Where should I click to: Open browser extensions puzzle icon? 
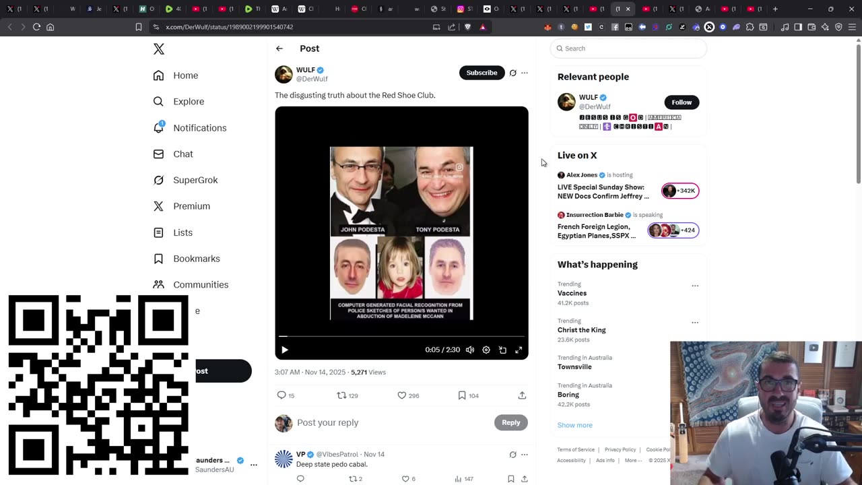point(750,27)
